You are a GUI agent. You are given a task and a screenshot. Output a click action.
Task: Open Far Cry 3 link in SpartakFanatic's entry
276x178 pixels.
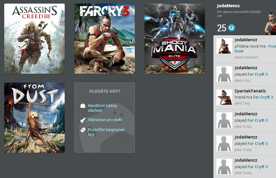(x=263, y=97)
